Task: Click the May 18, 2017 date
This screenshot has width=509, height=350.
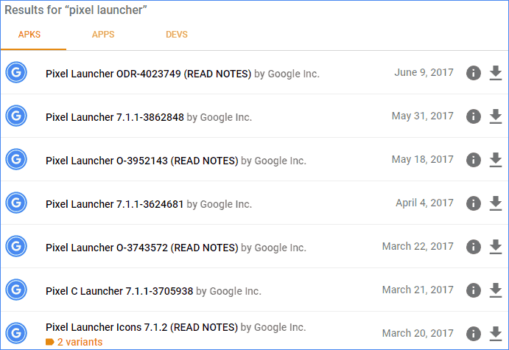Action: pos(423,159)
